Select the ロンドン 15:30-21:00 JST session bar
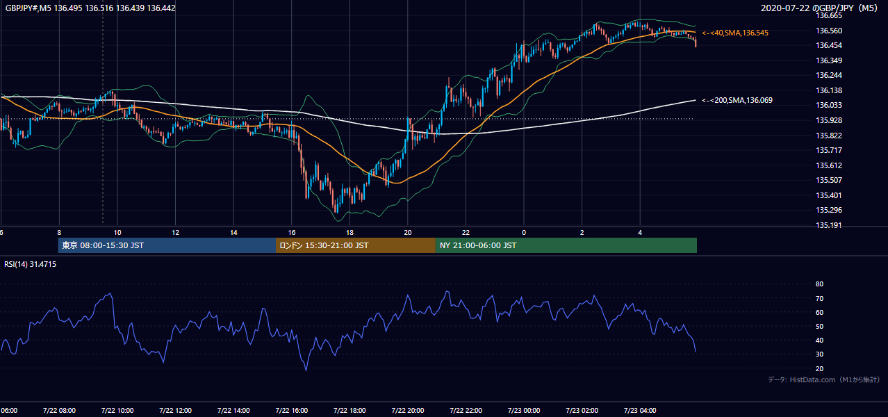The width and height of the screenshot is (888, 417). click(356, 245)
